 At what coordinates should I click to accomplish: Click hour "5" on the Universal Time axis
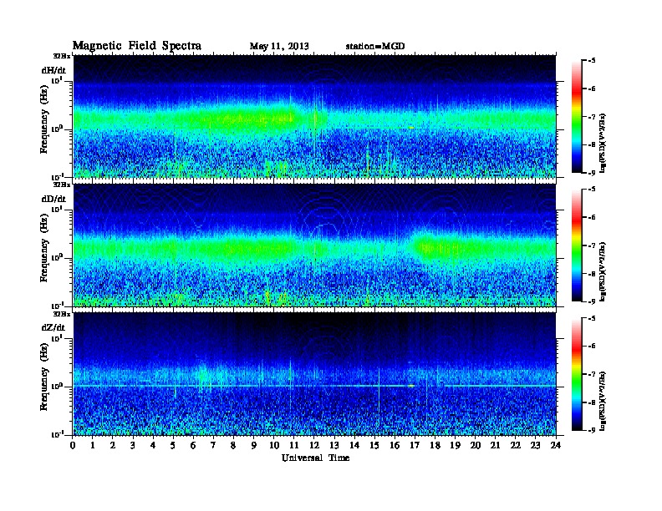[173, 445]
